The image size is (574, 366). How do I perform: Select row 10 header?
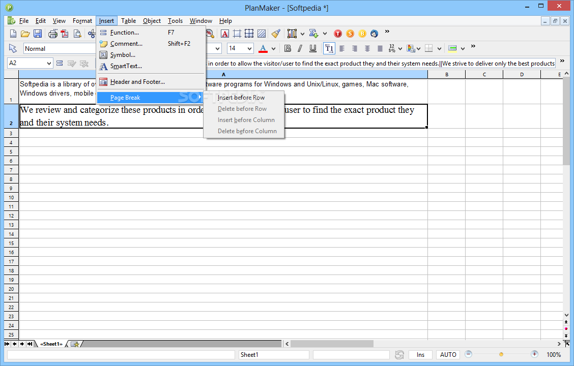11,197
